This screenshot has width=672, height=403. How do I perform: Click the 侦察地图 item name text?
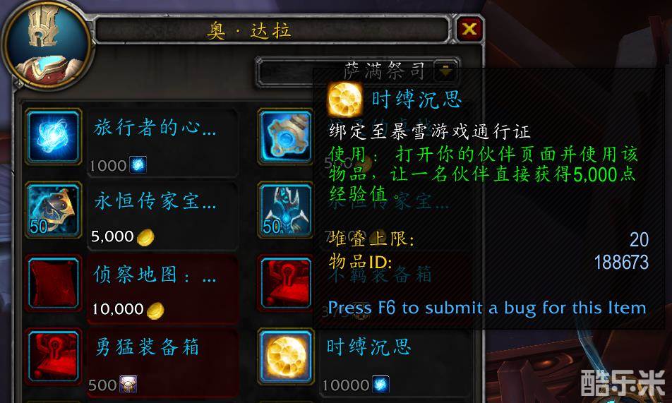tap(155, 275)
